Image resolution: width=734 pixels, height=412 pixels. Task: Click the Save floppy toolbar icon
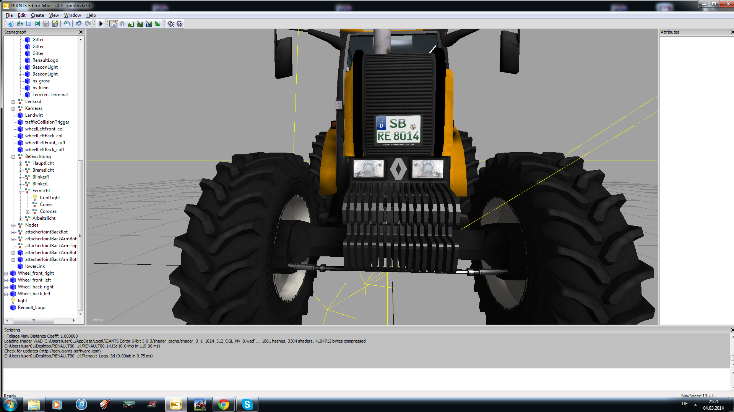point(46,24)
